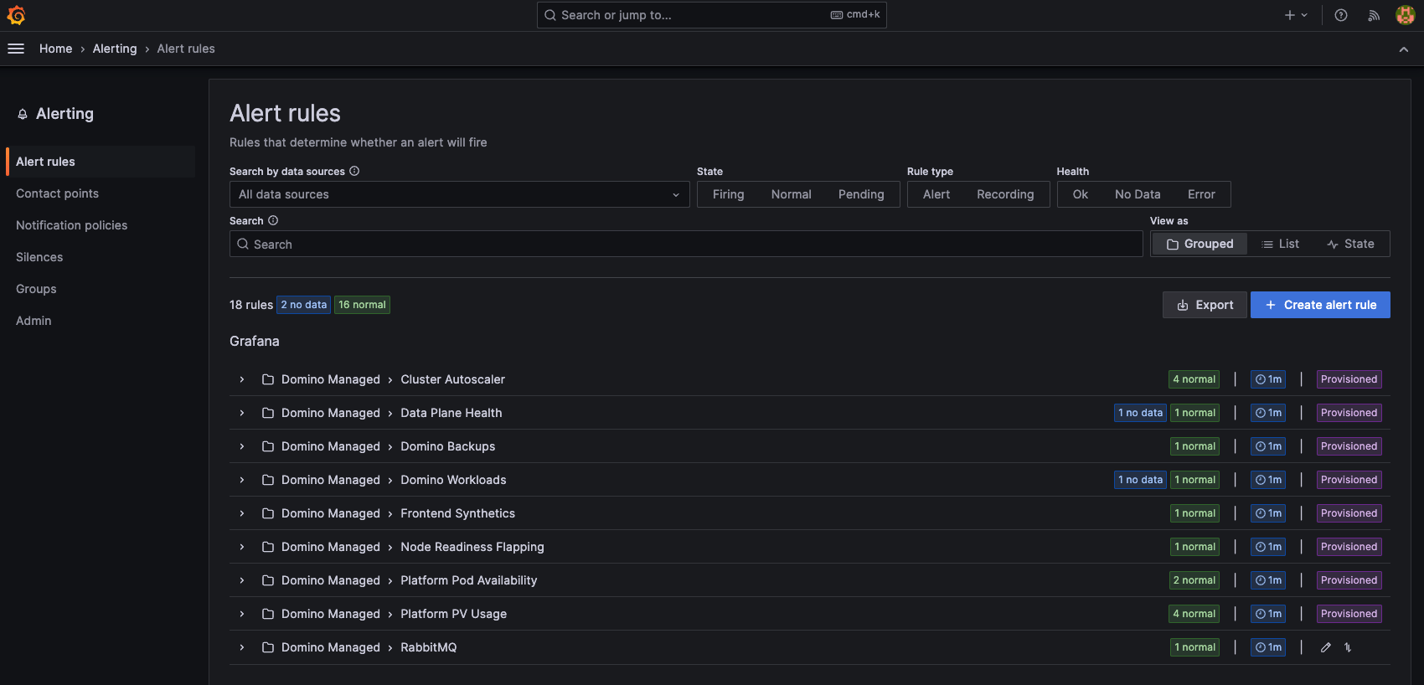Expand the Data Plane Health group
Screen dimensions: 1424x685
[242, 413]
